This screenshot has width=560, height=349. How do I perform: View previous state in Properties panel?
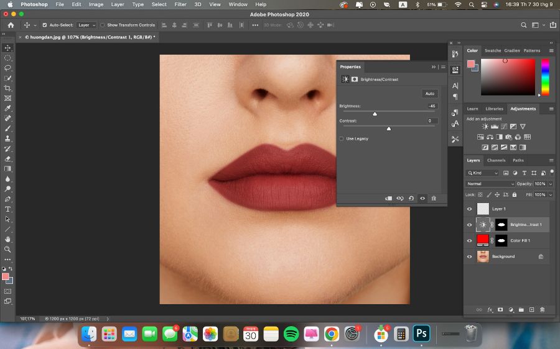tap(400, 198)
